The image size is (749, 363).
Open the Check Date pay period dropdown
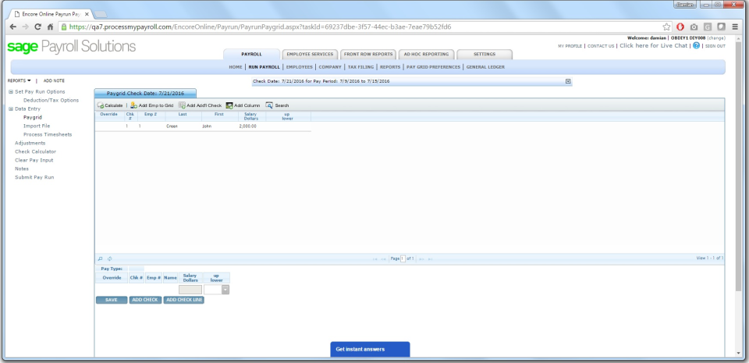click(568, 81)
